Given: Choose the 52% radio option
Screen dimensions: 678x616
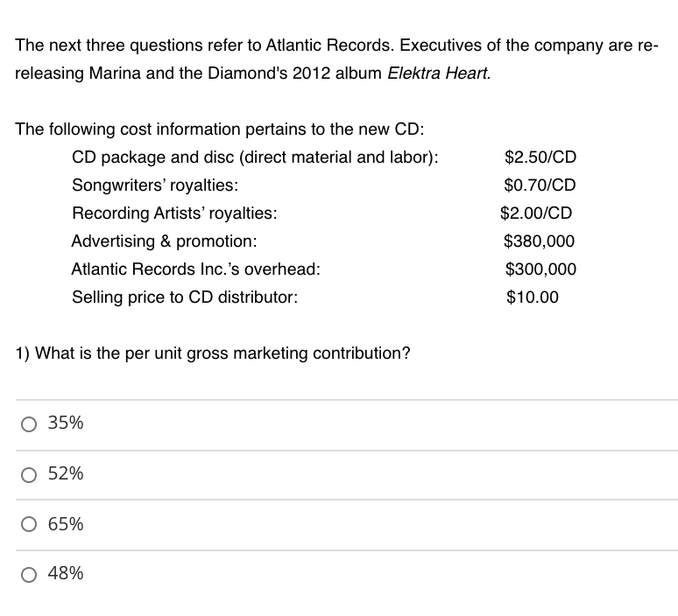Looking at the screenshot, I should coord(29,475).
